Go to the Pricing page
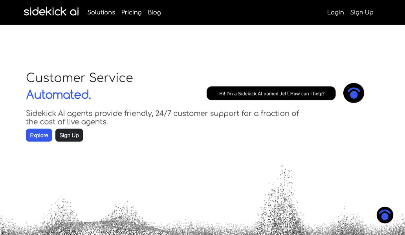The width and height of the screenshot is (405, 235). [x=131, y=12]
